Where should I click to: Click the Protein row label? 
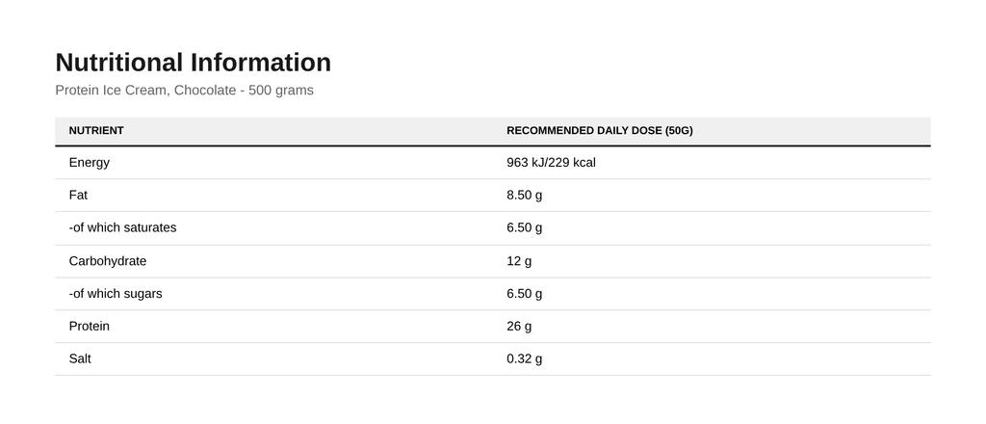[90, 326]
